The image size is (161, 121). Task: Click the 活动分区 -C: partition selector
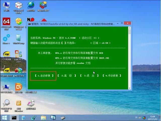89,38
